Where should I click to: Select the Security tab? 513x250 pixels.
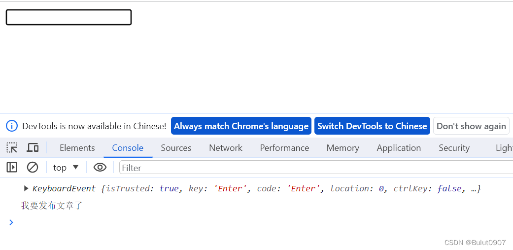click(x=454, y=148)
